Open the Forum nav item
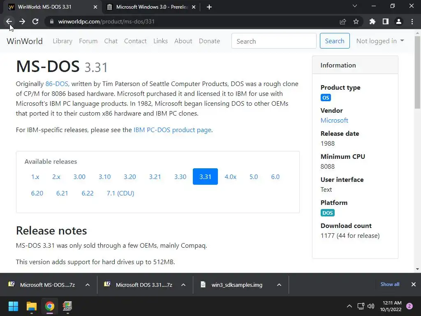This screenshot has width=421, height=316. click(88, 41)
